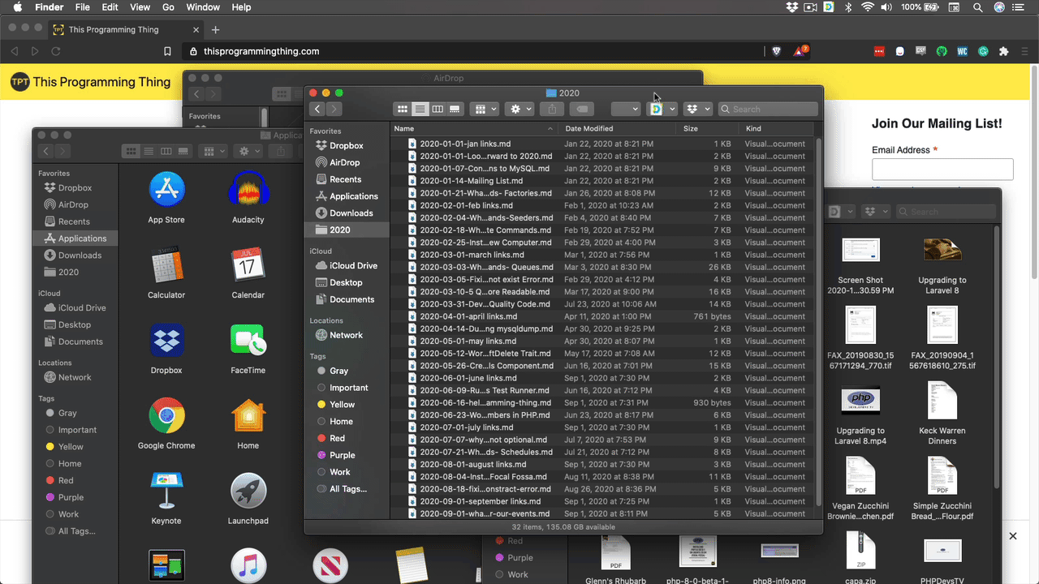The height and width of the screenshot is (584, 1039).
Task: Switch the 2020 folder to icon view
Action: (403, 109)
